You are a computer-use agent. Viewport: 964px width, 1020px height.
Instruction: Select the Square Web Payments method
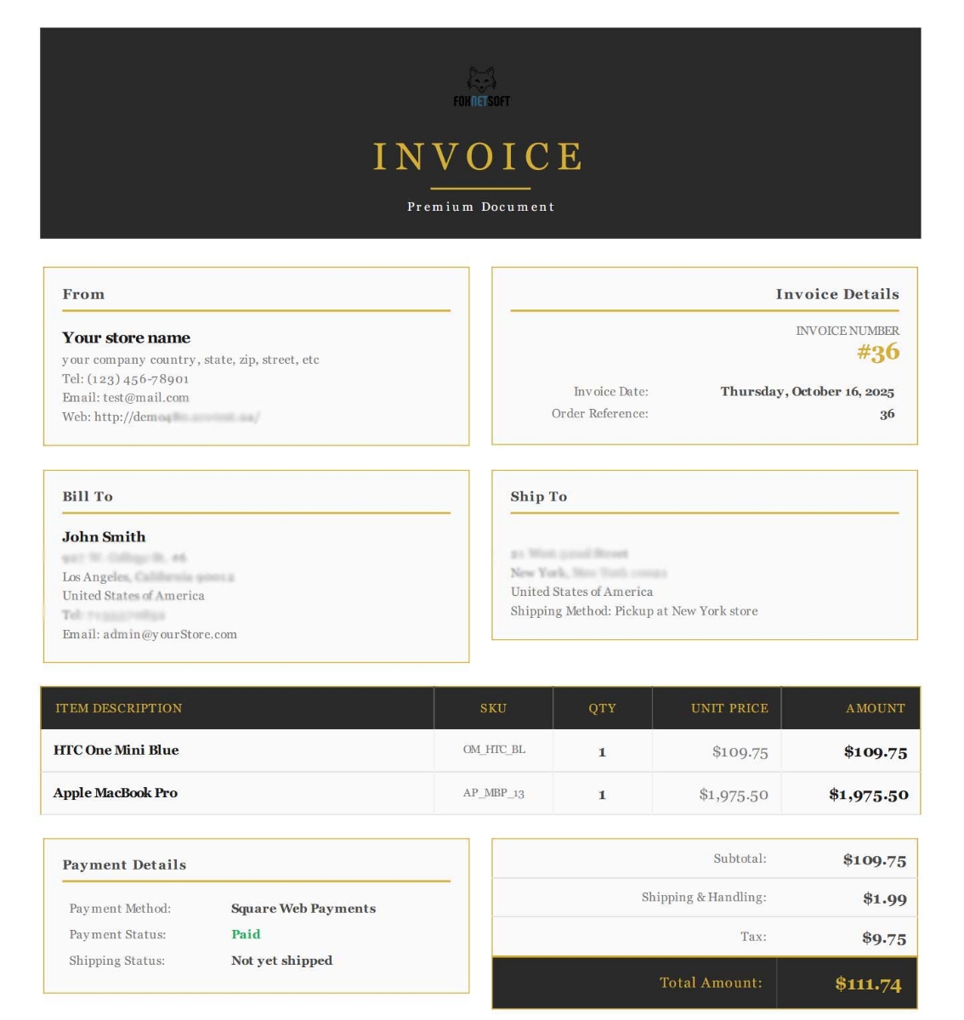(x=303, y=908)
